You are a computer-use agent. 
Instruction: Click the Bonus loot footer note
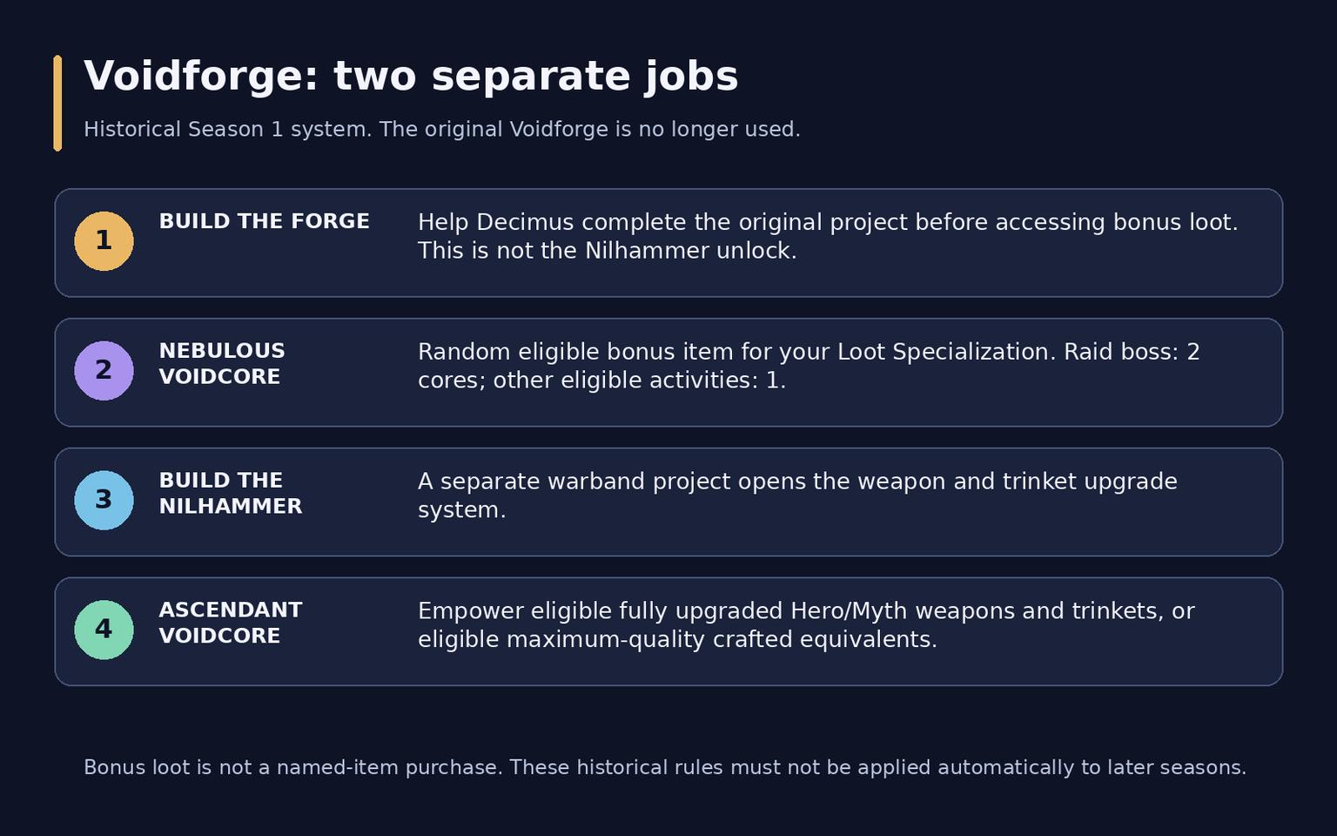pyautogui.click(x=665, y=767)
